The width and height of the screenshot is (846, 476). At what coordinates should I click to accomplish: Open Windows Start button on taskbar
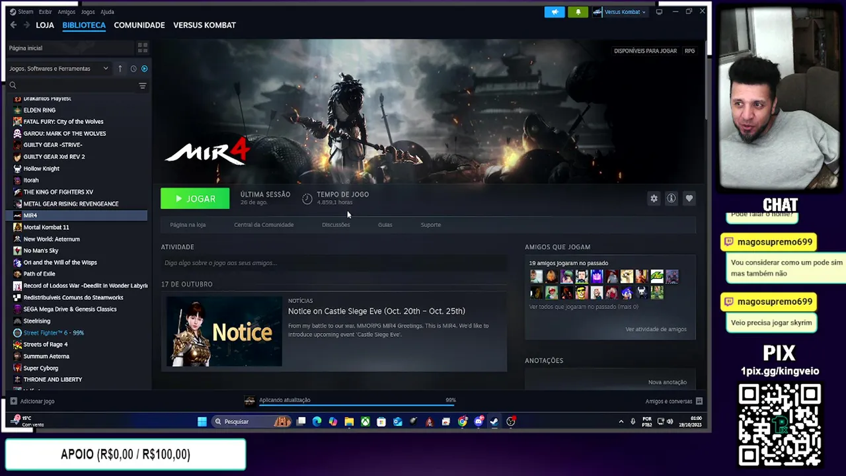pos(202,422)
